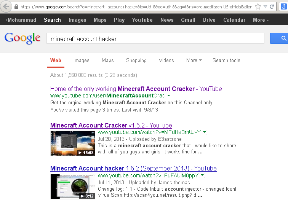This screenshot has height=204, width=288.
Task: Switch to the Videos results tab
Action: (x=166, y=61)
